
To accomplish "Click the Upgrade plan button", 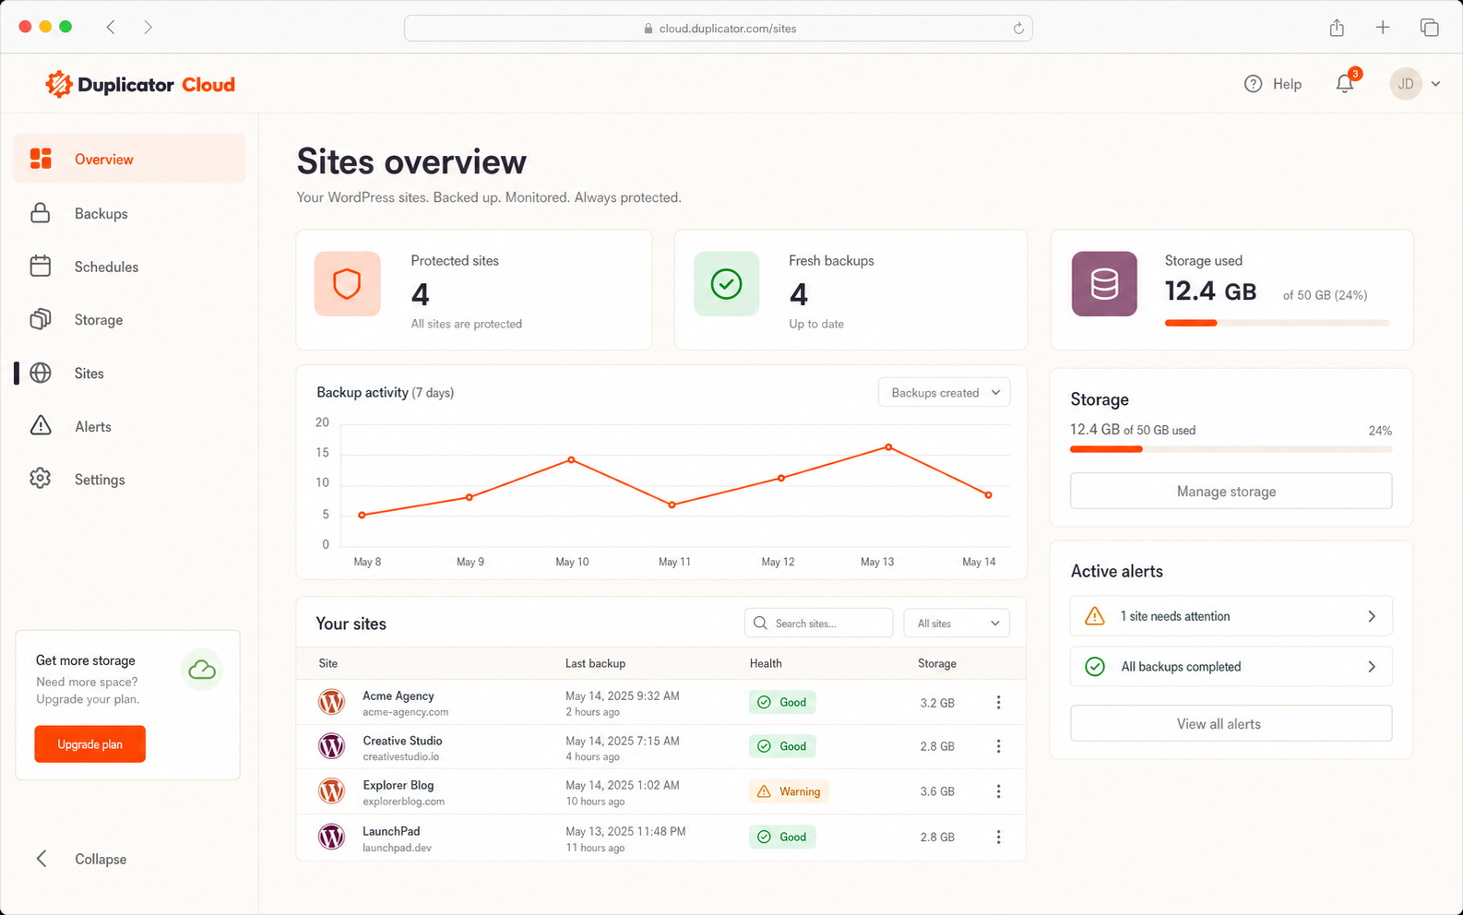I will coord(90,744).
